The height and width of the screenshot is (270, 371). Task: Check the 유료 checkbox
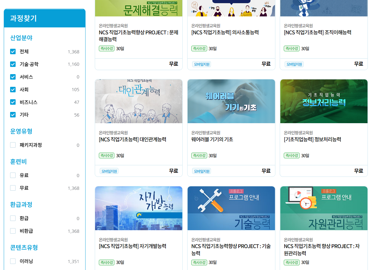tap(13, 175)
